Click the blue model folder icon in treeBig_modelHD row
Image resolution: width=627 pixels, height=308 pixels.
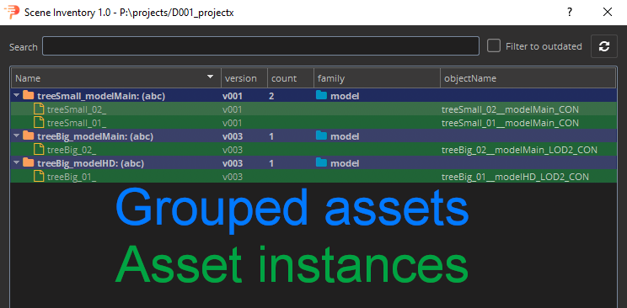click(321, 163)
